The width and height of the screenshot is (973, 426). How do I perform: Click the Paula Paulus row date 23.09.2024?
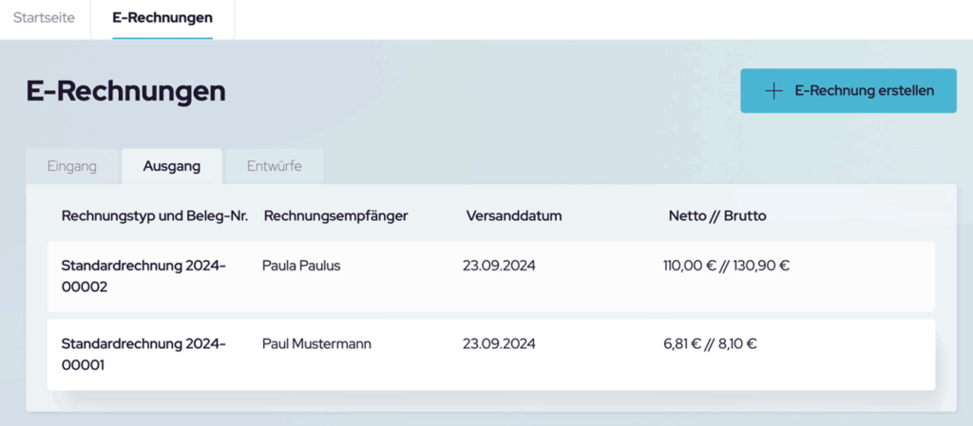(x=499, y=267)
